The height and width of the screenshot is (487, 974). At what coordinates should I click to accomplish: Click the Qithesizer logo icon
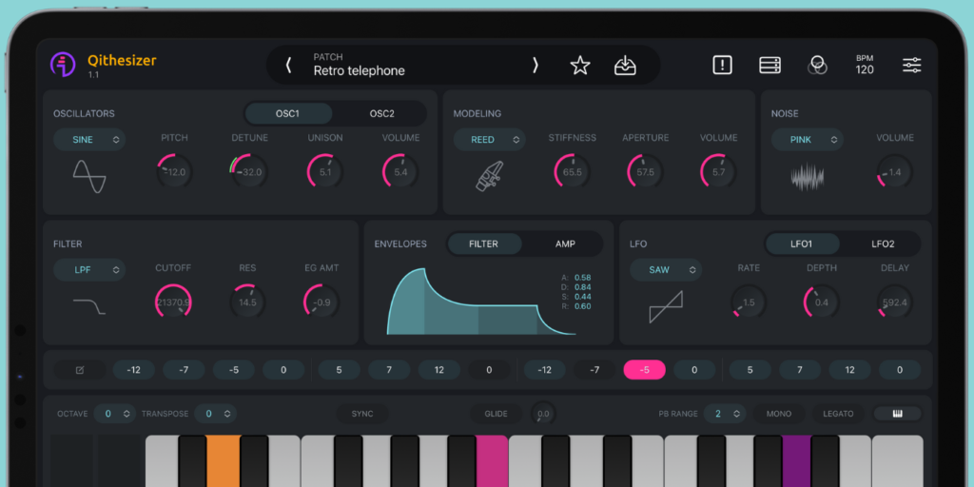[x=63, y=65]
